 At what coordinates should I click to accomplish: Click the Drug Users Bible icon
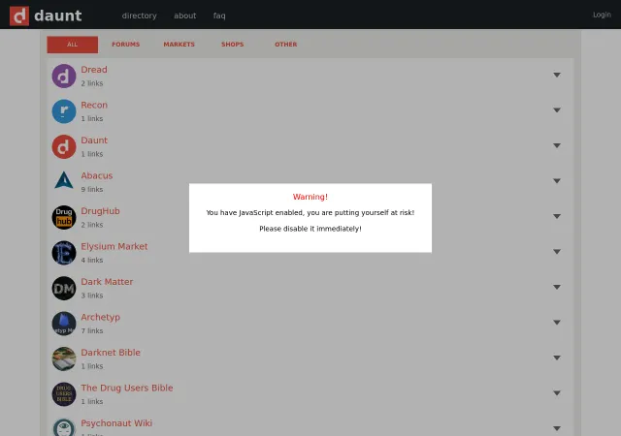[64, 394]
